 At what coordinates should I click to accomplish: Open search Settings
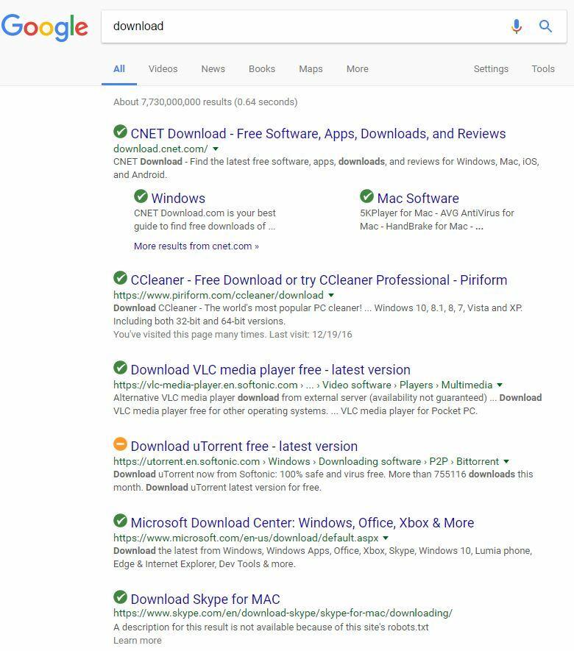point(491,69)
